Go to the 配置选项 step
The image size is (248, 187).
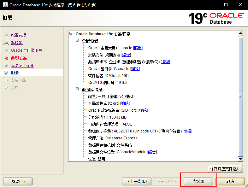click(x=19, y=35)
